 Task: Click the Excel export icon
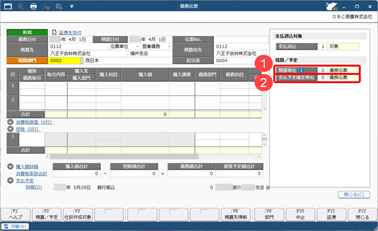pyautogui.click(x=59, y=6)
